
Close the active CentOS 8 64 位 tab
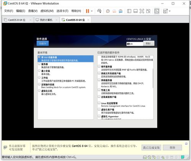(88, 20)
